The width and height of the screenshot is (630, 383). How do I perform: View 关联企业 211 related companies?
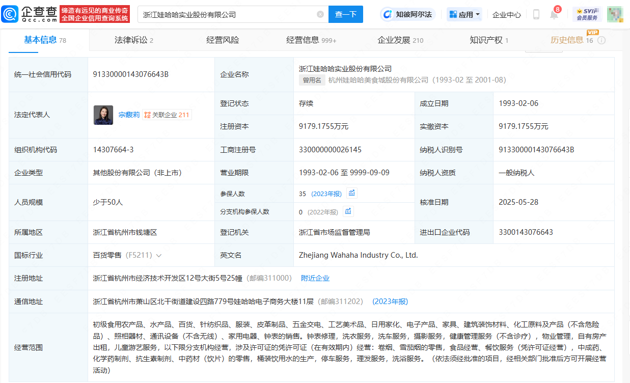tap(167, 115)
